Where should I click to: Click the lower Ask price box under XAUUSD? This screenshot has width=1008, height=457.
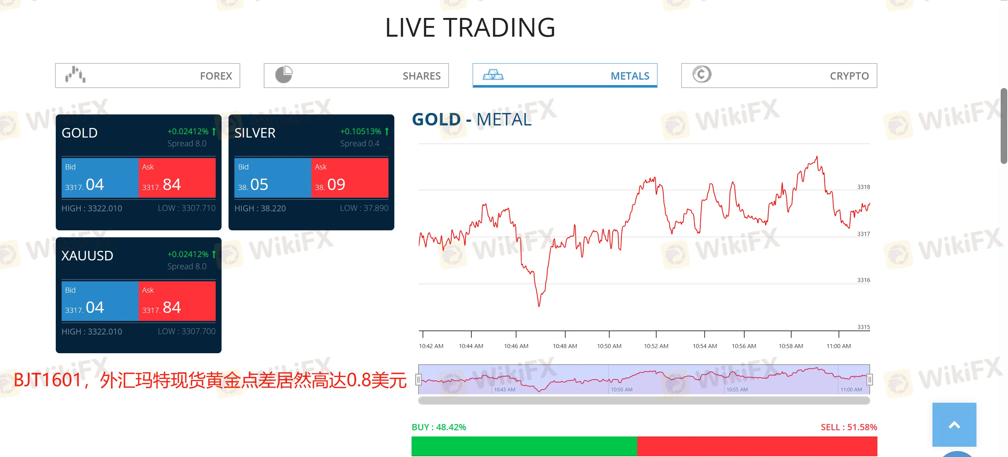177,301
